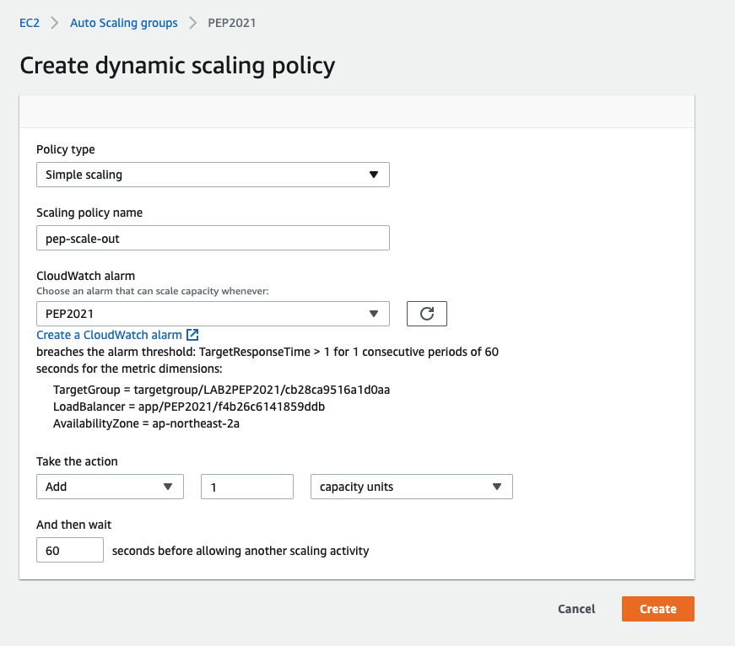735x646 pixels.
Task: Click the arrow on Simple scaling dropdown
Action: coord(374,175)
